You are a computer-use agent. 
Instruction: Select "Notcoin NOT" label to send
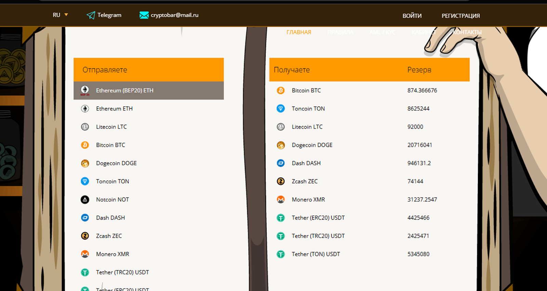(x=112, y=199)
